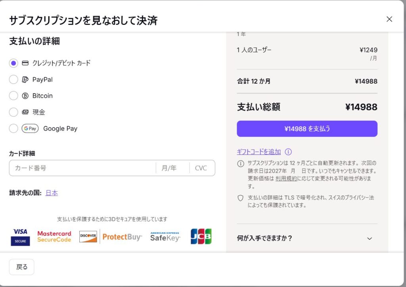The width and height of the screenshot is (406, 287).
Task: Select Bitcoin as payment method
Action: coord(13,96)
